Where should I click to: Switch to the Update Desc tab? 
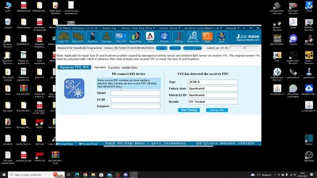(x=129, y=68)
